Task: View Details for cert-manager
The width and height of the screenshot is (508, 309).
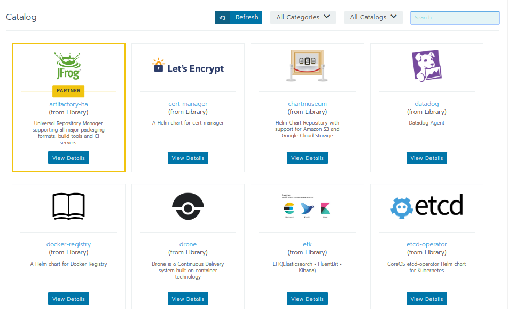Action: [188, 158]
